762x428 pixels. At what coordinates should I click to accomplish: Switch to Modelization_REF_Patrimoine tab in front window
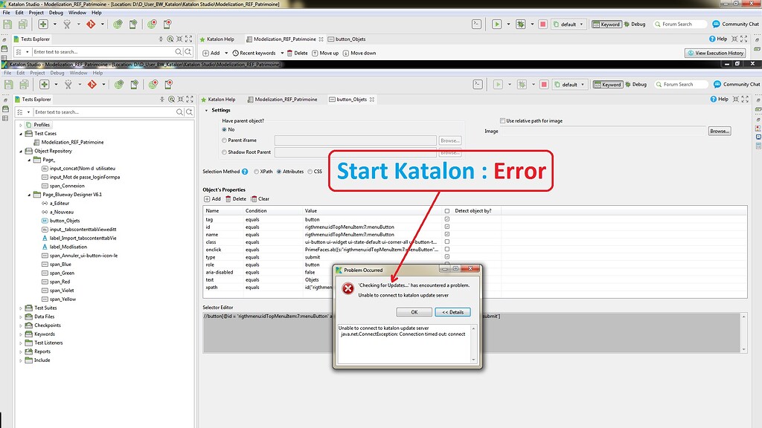(x=282, y=99)
